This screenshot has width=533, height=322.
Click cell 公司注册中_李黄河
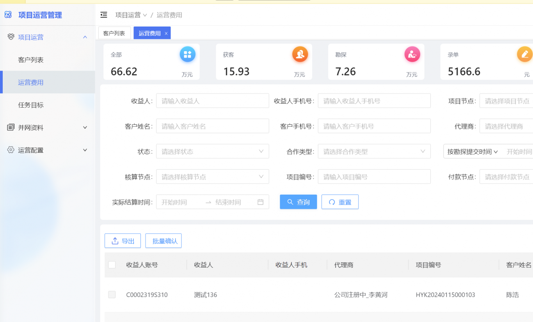pos(361,295)
